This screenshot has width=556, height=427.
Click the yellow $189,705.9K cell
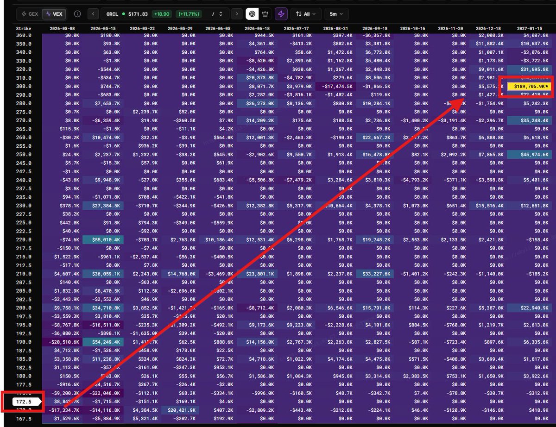[x=530, y=86]
